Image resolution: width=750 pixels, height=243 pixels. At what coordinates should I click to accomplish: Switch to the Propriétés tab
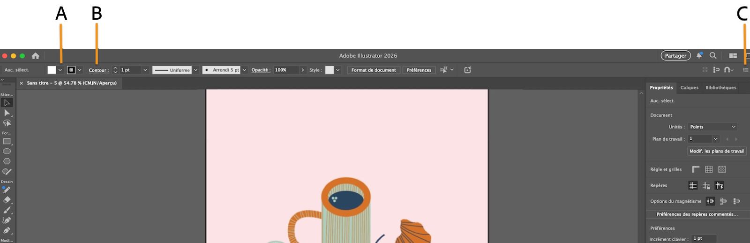[x=661, y=88]
